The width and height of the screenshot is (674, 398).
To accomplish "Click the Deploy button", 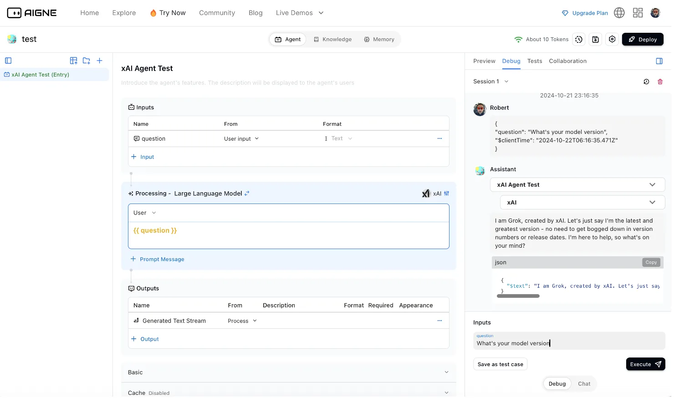I will (643, 39).
